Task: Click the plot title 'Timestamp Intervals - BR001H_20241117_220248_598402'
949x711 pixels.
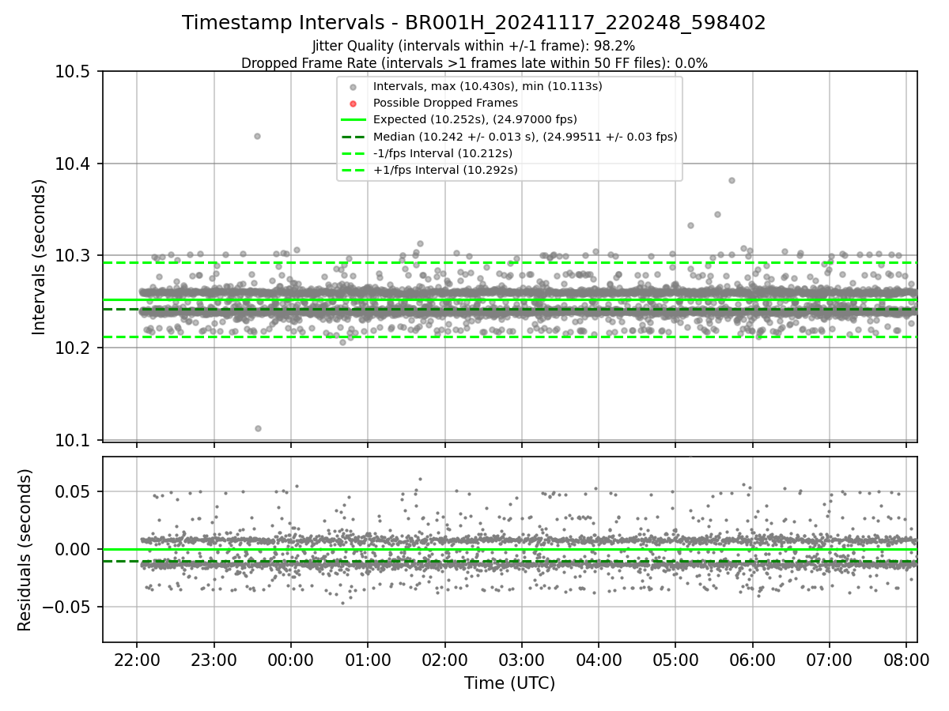Action: point(474,23)
